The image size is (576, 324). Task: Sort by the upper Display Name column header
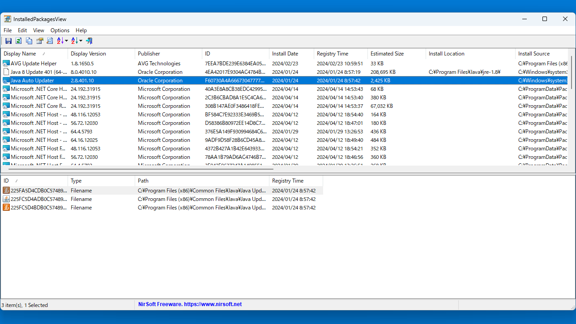point(34,54)
